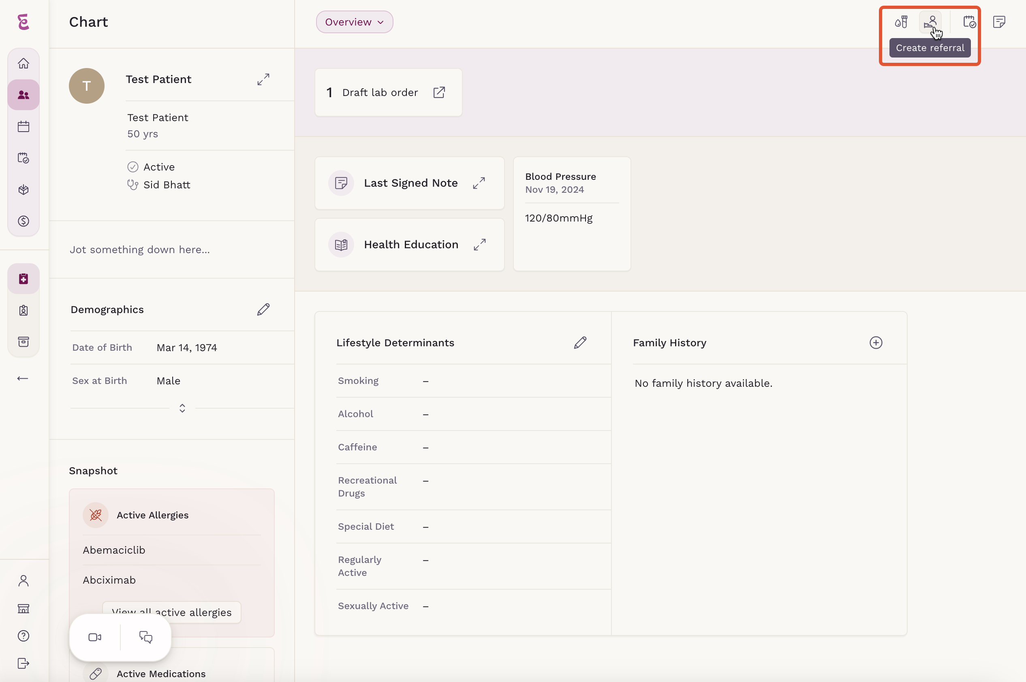Click the Special Diet row
Screen dimensions: 1026x682
click(473, 526)
